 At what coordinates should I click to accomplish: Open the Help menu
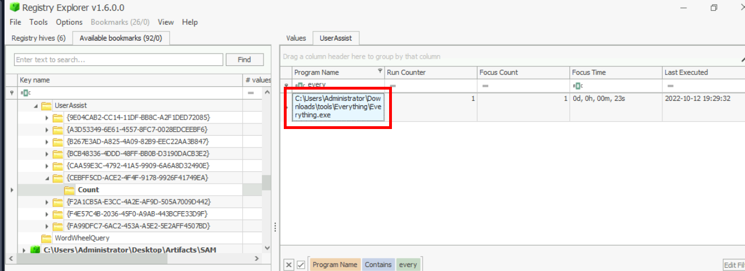coord(190,22)
